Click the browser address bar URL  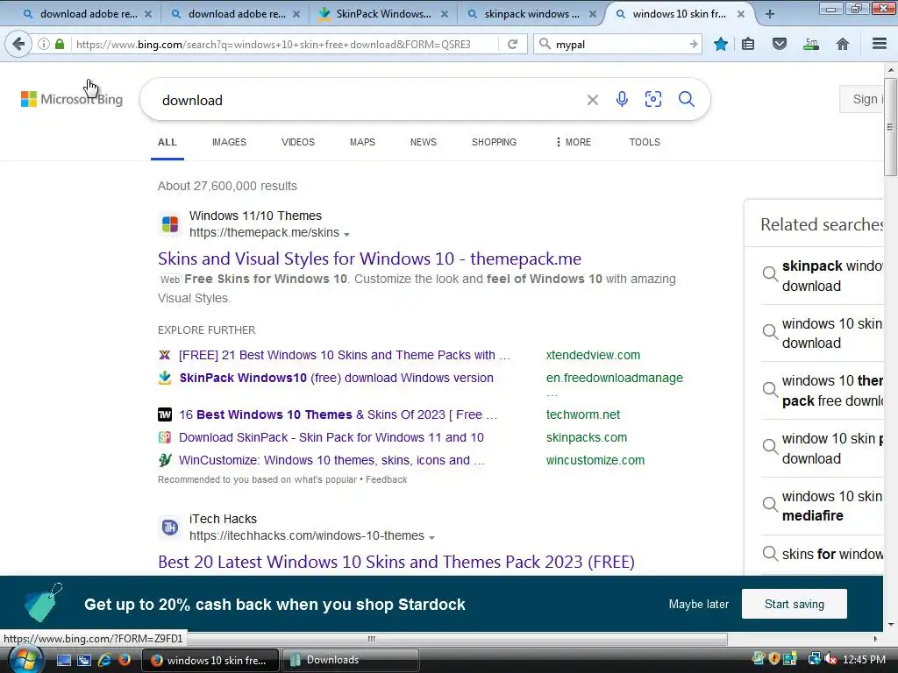[274, 44]
